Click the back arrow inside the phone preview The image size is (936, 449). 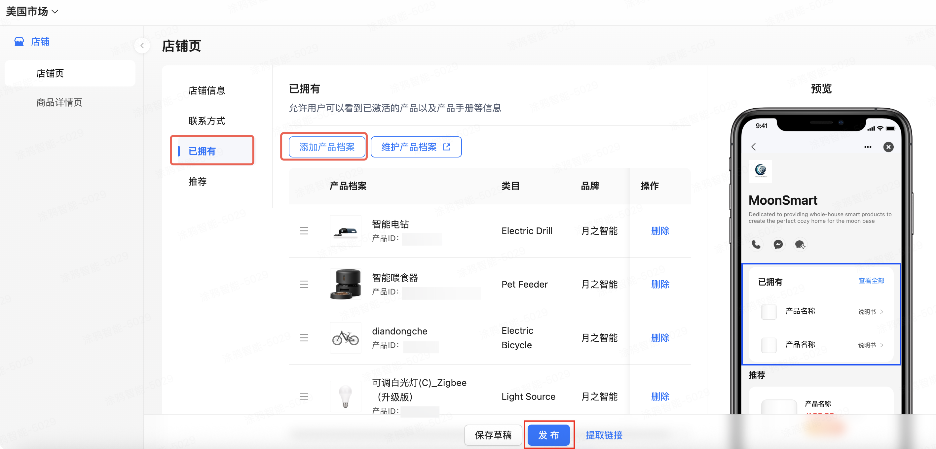754,147
